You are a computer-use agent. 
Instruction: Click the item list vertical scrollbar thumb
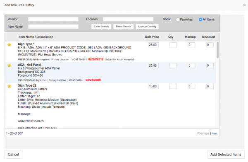click(x=218, y=50)
